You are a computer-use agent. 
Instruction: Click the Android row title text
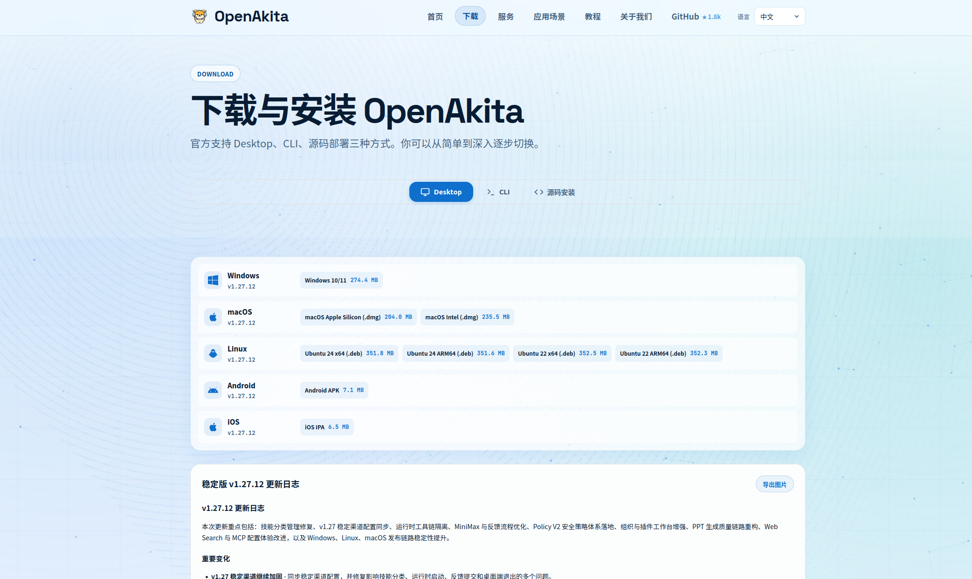[241, 386]
